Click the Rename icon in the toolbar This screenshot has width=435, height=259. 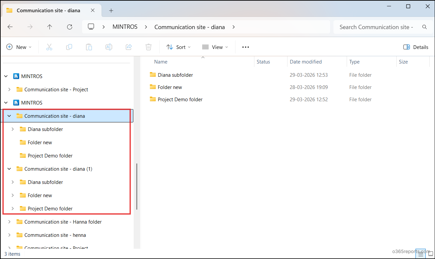pos(109,47)
